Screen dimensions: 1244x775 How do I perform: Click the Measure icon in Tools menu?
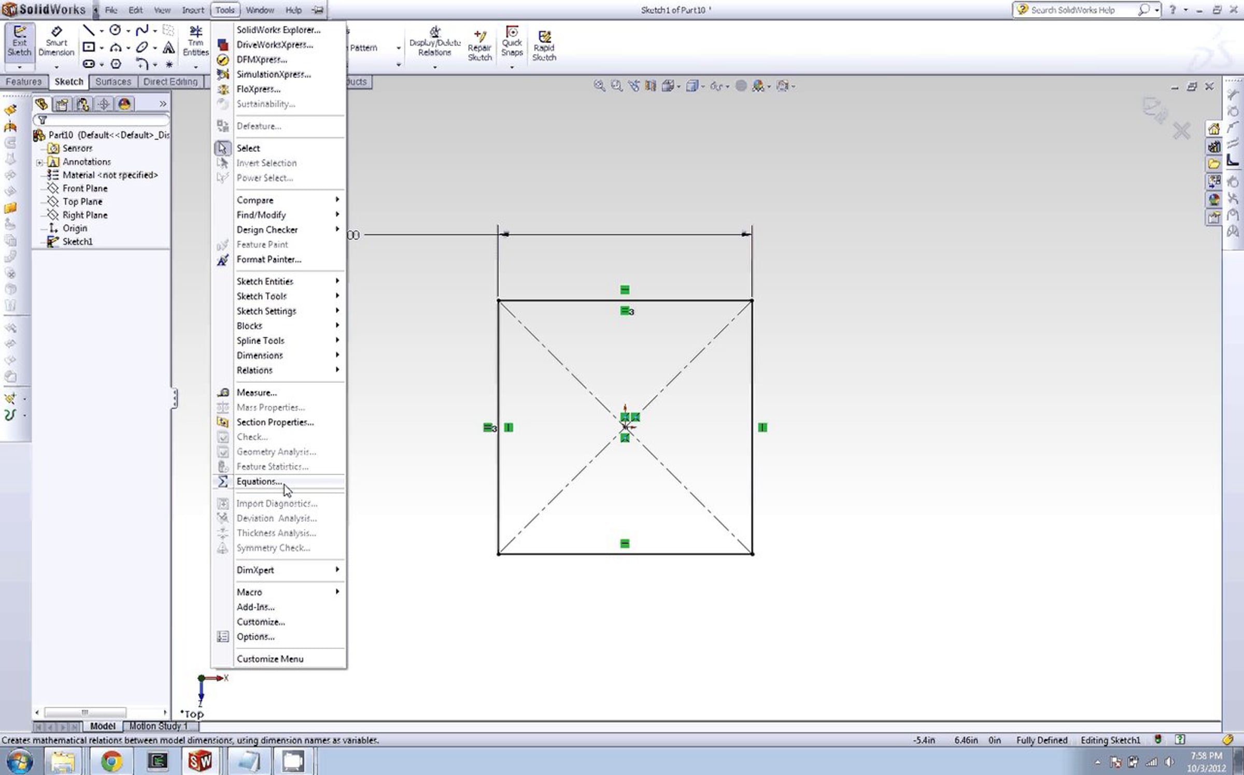click(x=223, y=393)
